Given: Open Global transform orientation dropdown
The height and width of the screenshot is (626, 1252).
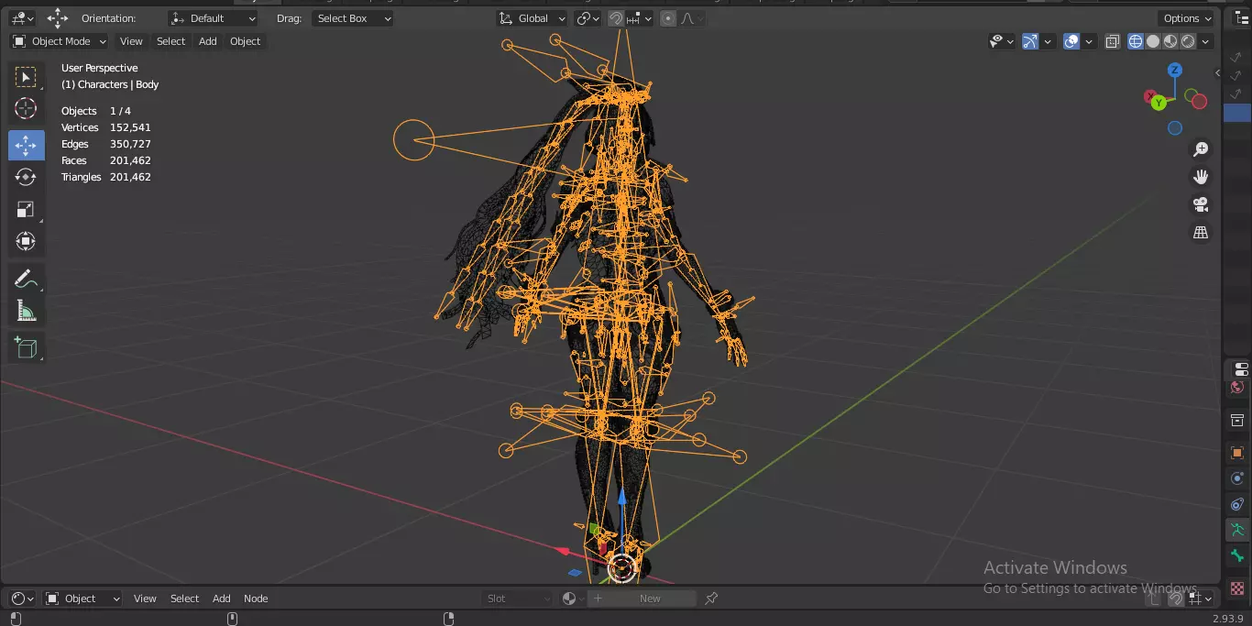Looking at the screenshot, I should click(532, 18).
